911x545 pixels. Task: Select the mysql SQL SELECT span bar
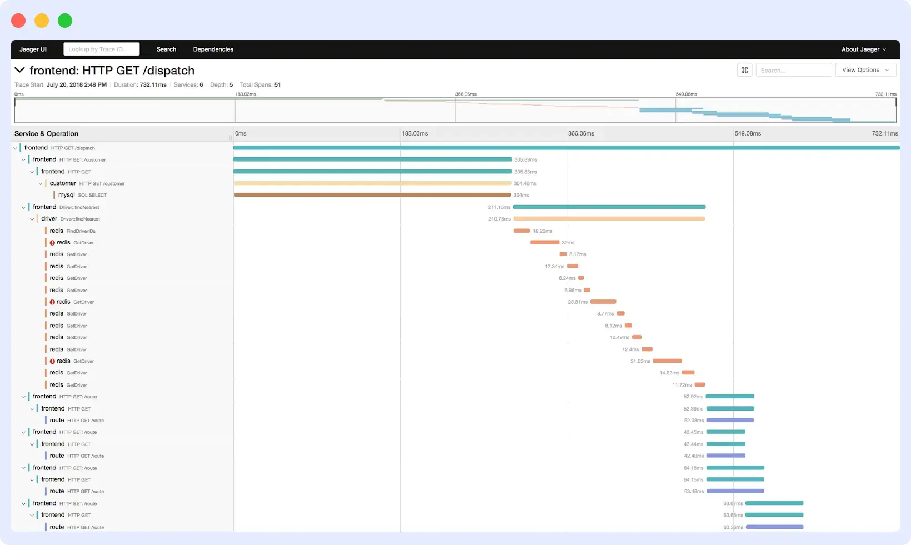[x=372, y=195]
